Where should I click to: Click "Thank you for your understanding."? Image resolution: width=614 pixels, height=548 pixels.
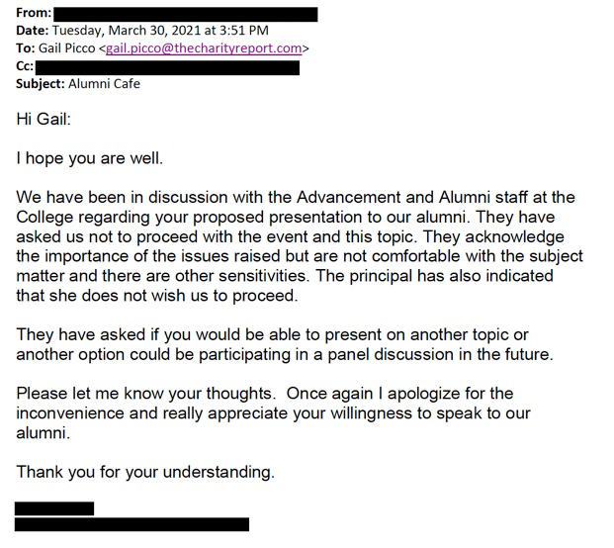(x=145, y=472)
